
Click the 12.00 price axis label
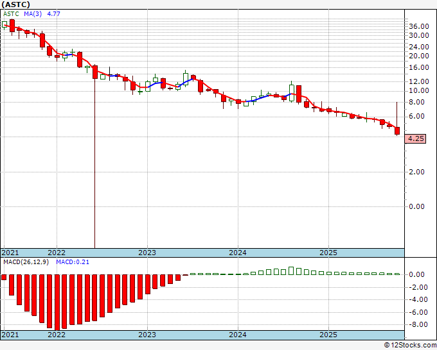[x=419, y=82]
